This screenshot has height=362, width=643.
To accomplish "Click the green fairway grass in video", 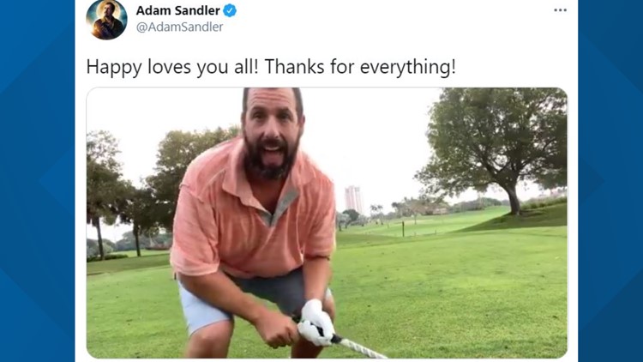I will coord(451,295).
